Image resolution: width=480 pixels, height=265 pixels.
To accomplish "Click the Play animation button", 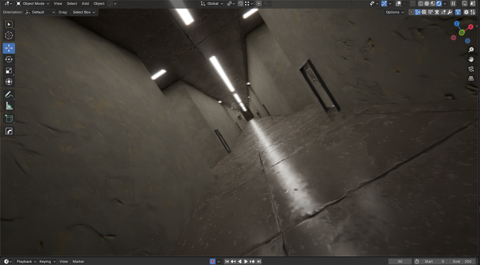I will 246,261.
